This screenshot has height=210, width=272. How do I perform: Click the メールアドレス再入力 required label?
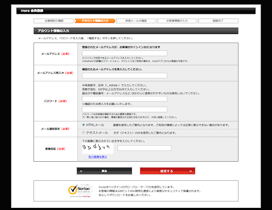click(55, 73)
